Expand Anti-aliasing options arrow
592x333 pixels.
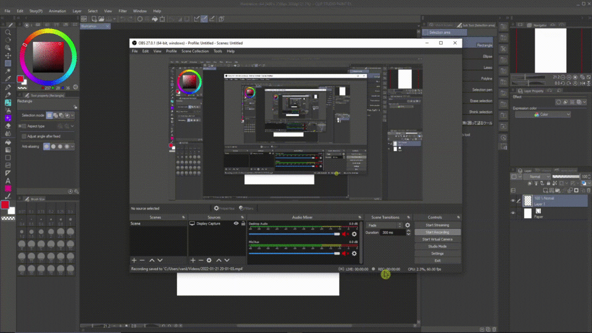tap(73, 147)
